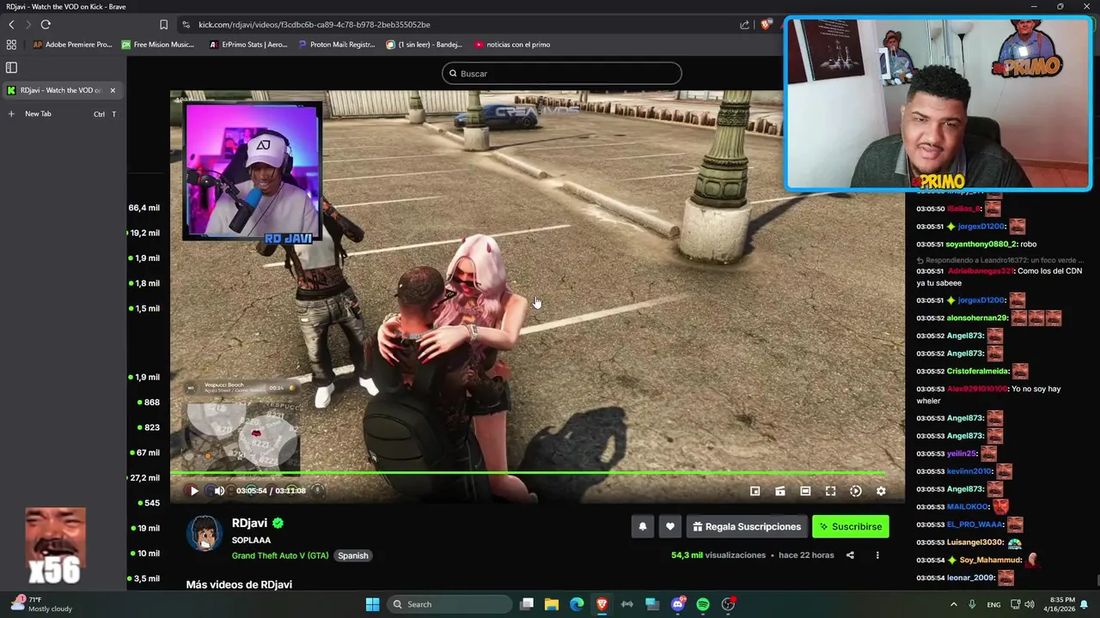Click the RD JAVI webcam overlay
The height and width of the screenshot is (618, 1100).
[x=252, y=173]
